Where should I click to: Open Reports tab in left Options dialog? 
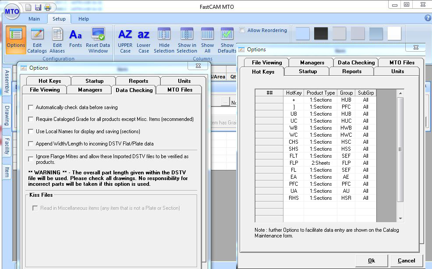tap(138, 81)
